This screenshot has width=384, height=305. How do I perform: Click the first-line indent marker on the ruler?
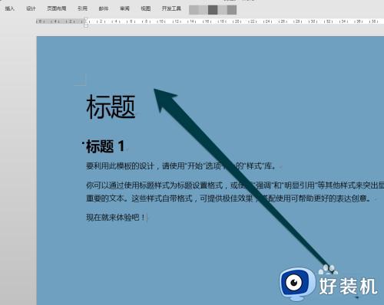pos(86,19)
